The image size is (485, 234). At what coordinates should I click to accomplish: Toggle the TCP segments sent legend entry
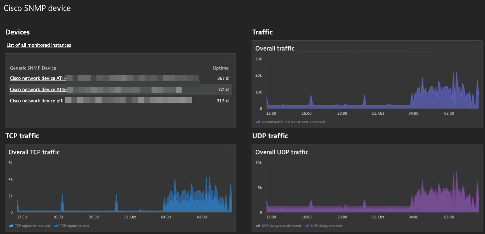tap(71, 225)
